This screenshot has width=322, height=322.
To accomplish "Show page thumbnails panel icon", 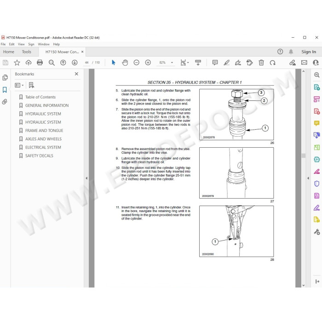I will (5, 78).
